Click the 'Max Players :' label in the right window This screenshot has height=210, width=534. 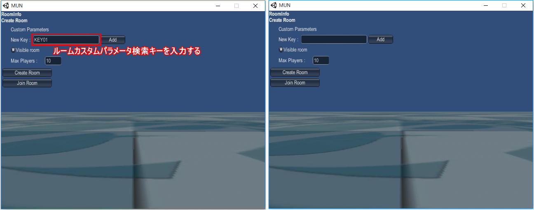pyautogui.click(x=292, y=61)
